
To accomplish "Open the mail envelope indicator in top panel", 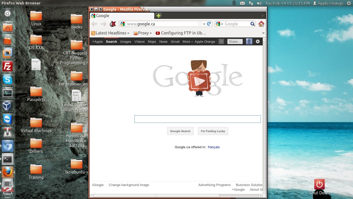I will pyautogui.click(x=242, y=3).
